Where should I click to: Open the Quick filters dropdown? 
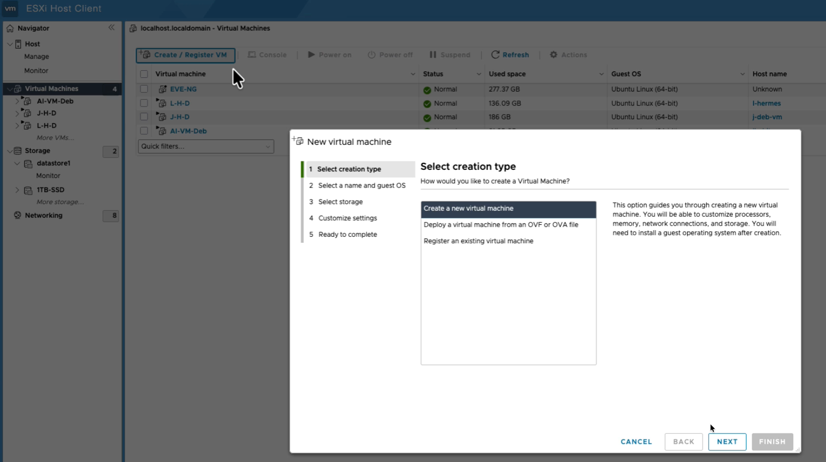coord(206,146)
